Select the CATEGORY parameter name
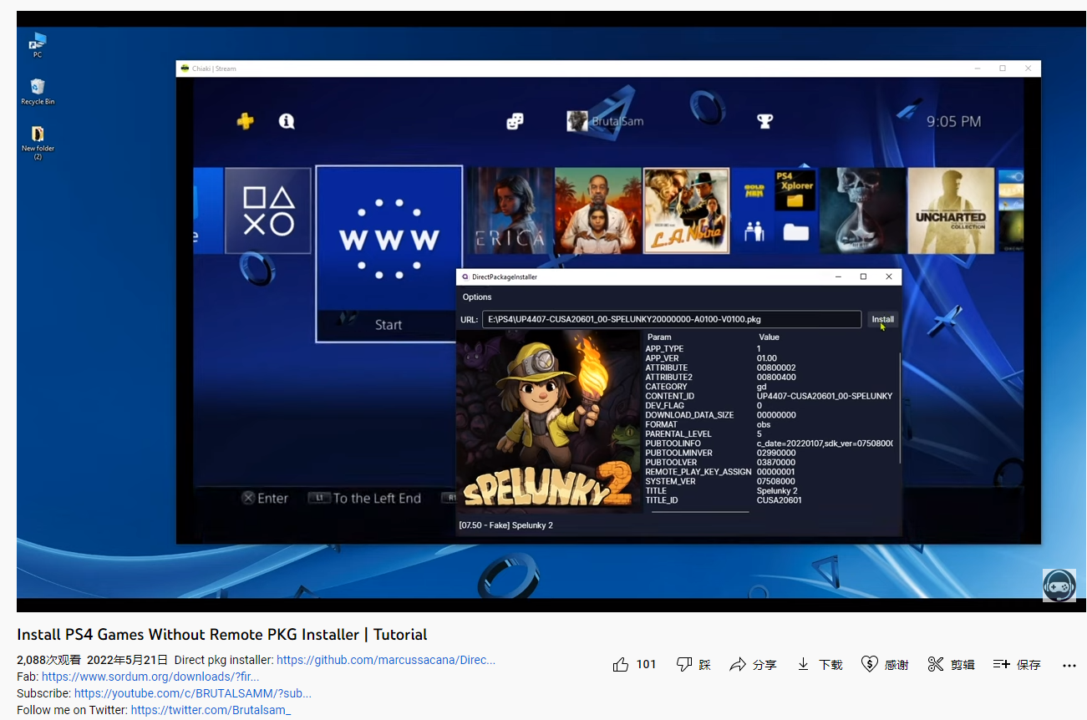The height and width of the screenshot is (720, 1087). tap(666, 387)
